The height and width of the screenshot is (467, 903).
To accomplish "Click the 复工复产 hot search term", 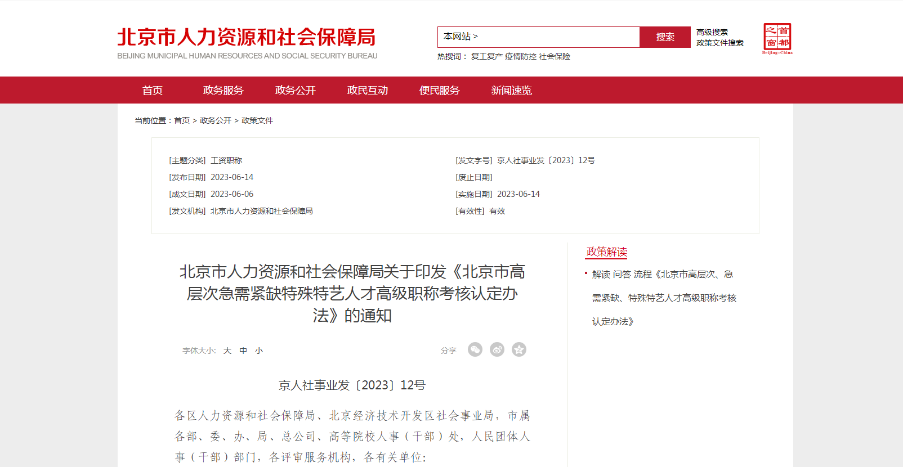I will click(x=486, y=56).
